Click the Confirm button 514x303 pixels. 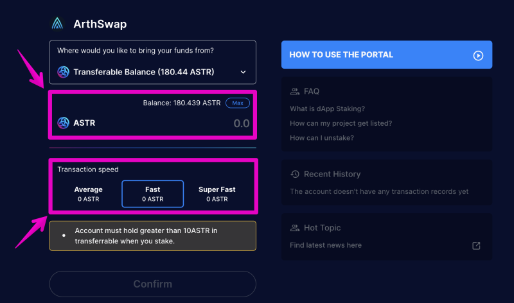pos(152,284)
